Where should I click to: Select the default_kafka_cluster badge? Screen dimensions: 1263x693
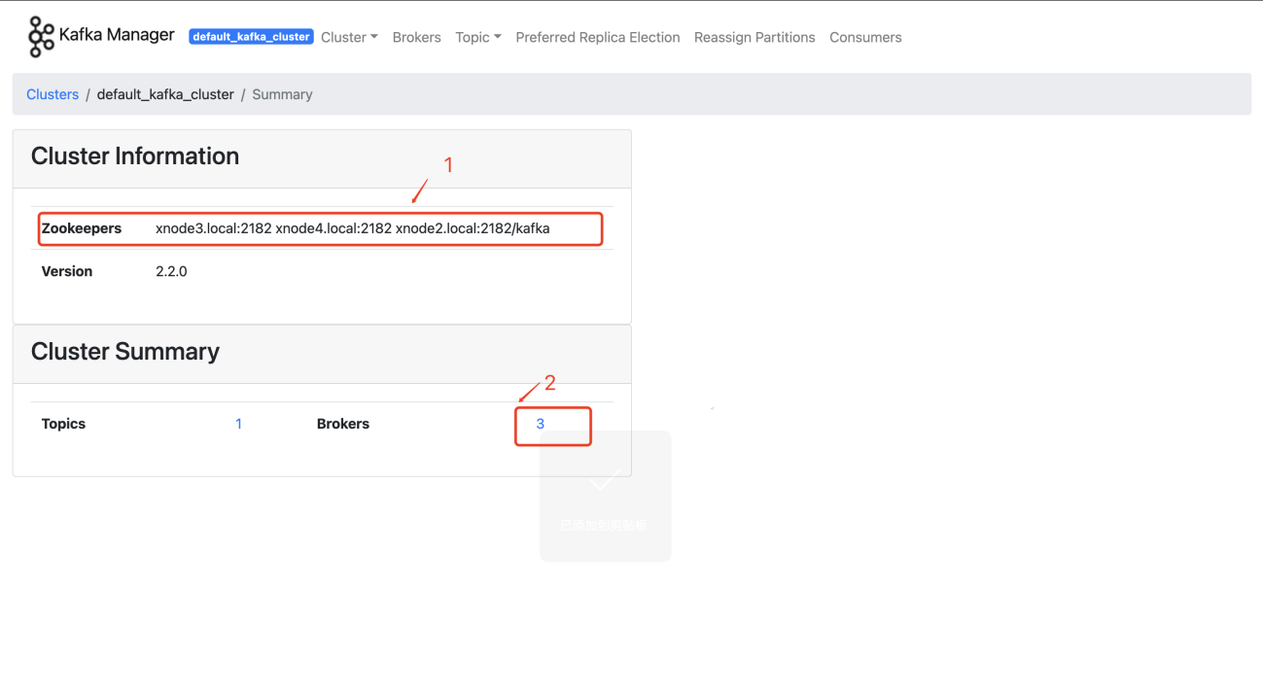click(251, 37)
